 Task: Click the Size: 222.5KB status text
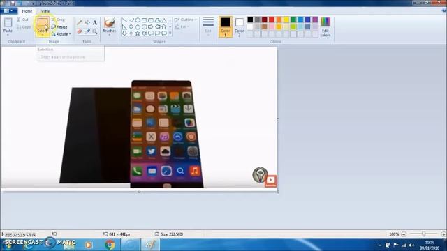(172, 234)
